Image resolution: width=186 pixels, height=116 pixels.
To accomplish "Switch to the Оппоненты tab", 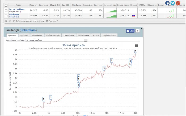I will [x=37, y=35].
